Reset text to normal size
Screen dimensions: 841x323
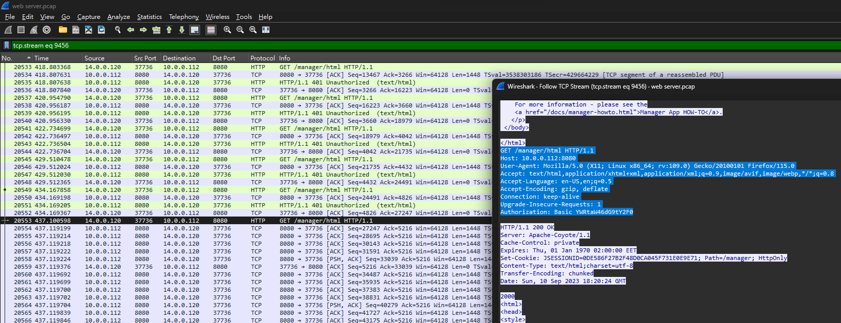tap(253, 30)
